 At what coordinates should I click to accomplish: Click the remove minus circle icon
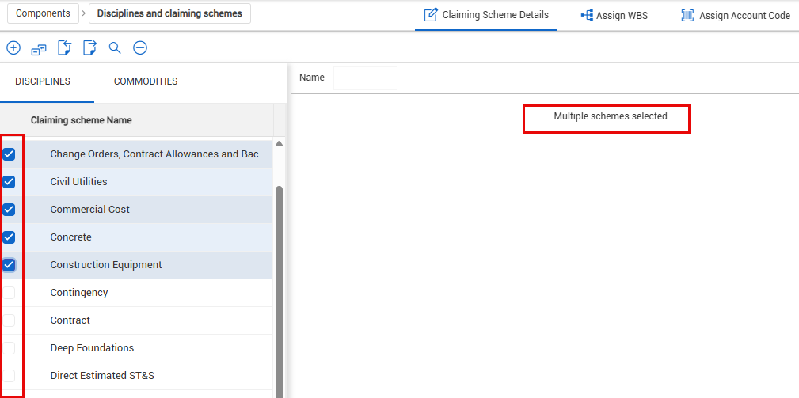pos(140,48)
